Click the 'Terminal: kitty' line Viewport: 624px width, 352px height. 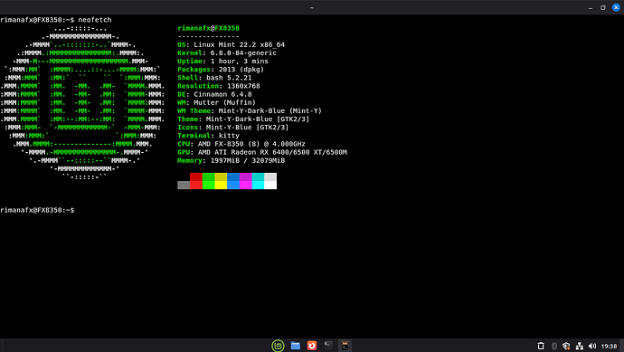[209, 136]
